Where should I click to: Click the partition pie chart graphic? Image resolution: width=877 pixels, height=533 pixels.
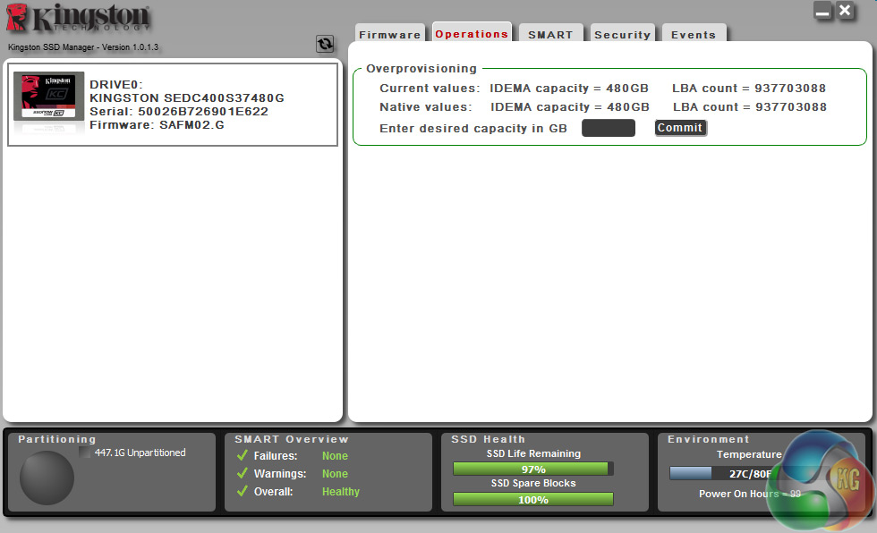tap(47, 478)
